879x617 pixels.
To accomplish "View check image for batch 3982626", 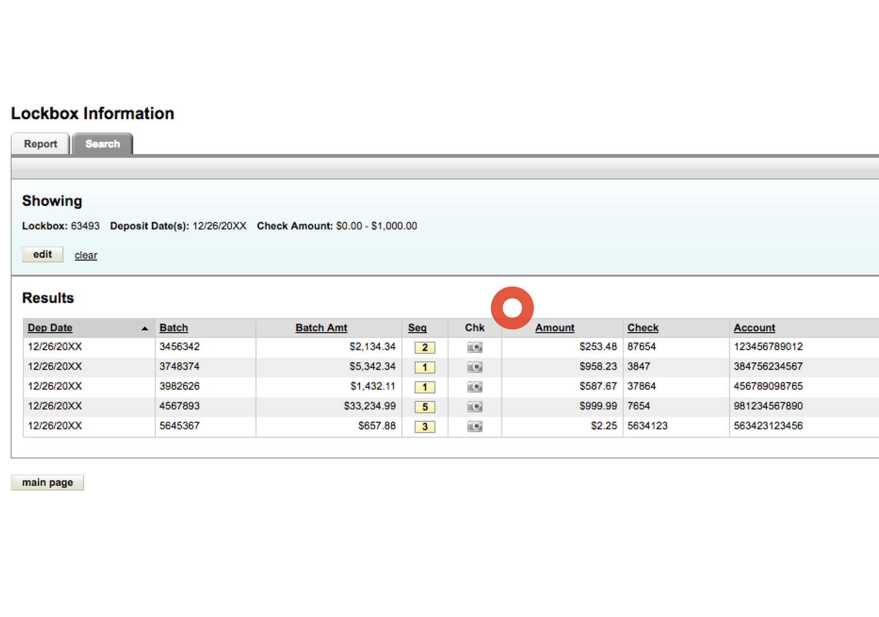I will tap(475, 387).
